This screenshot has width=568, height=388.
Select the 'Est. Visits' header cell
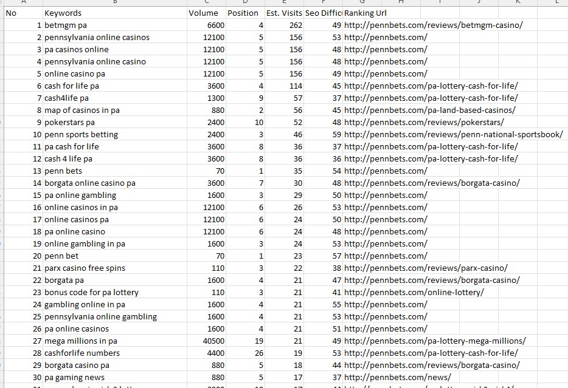coord(284,13)
